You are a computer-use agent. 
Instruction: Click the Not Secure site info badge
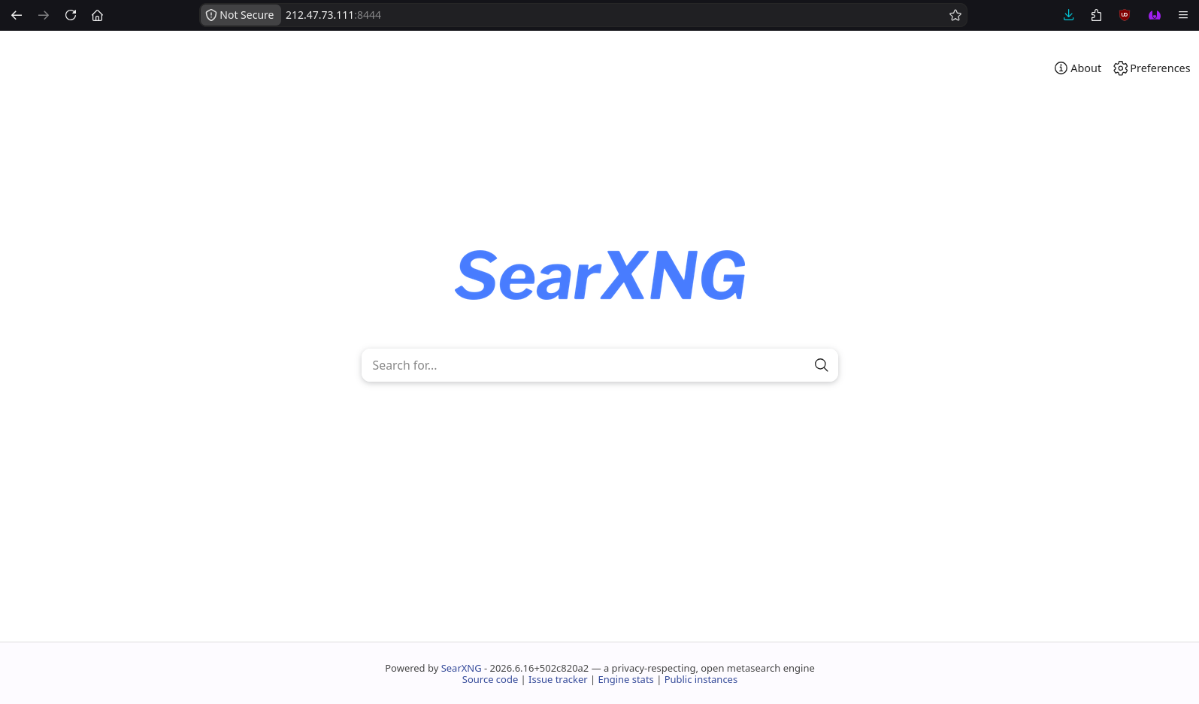[x=241, y=15]
